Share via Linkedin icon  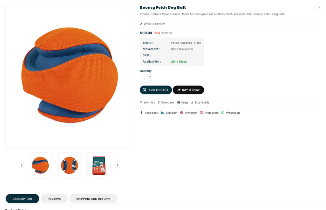click(162, 113)
